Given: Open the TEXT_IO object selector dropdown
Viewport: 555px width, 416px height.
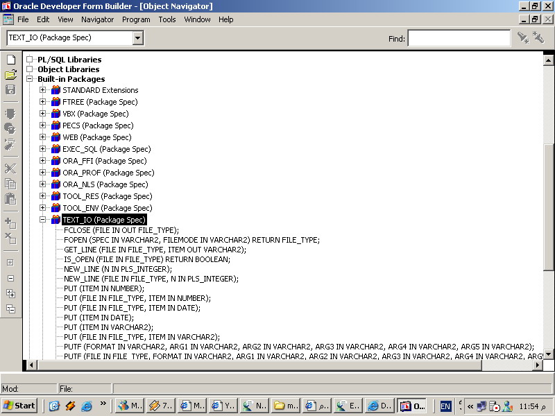Looking at the screenshot, I should tap(137, 38).
